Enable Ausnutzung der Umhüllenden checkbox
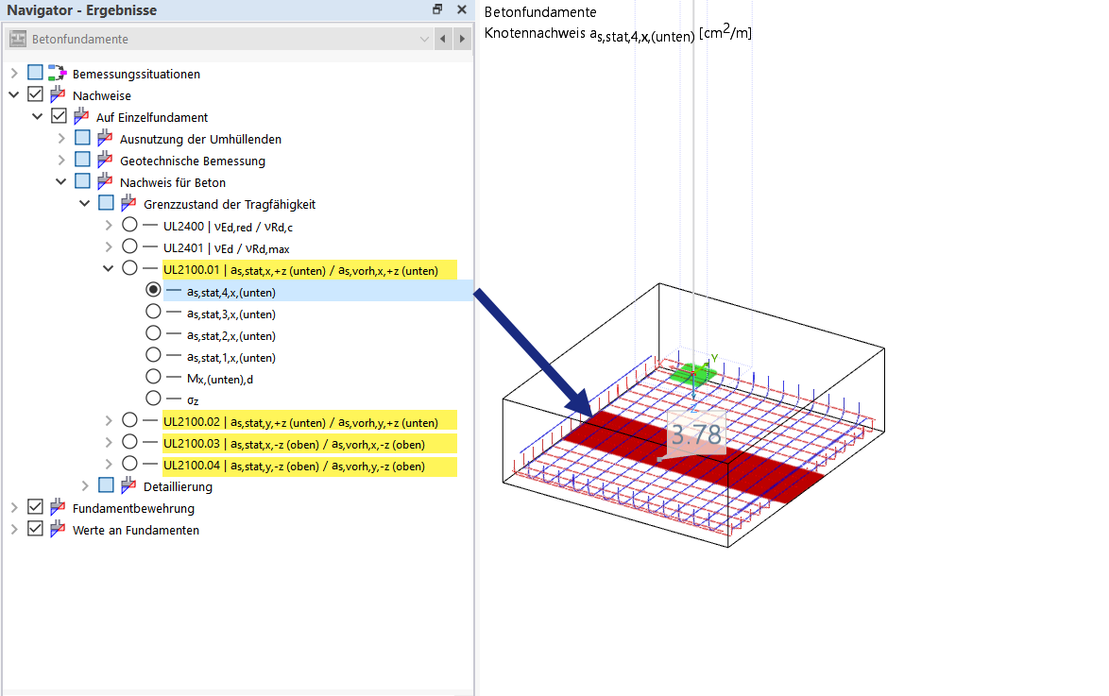The height and width of the screenshot is (696, 1109). tap(83, 137)
